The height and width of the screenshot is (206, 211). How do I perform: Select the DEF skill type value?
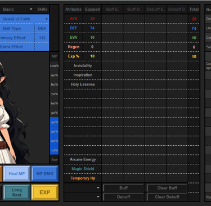pos(42,29)
